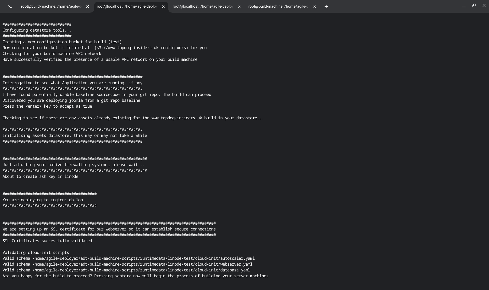The height and width of the screenshot is (290, 489).
Task: Open a new terminal tab with plus icon
Action: pyautogui.click(x=326, y=7)
